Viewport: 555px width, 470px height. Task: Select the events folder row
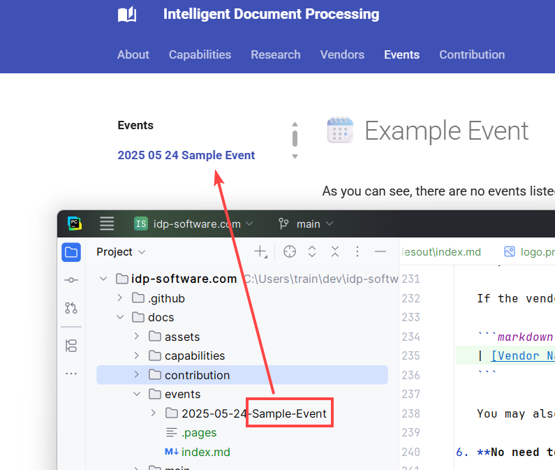pyautogui.click(x=242, y=394)
